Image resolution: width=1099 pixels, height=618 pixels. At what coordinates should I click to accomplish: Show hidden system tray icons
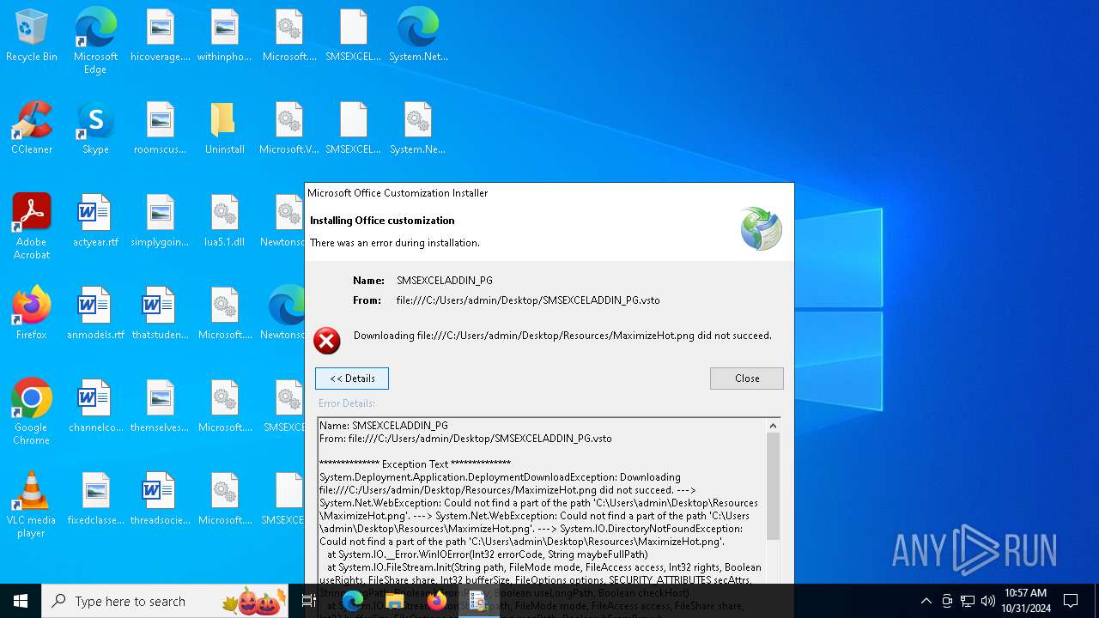click(926, 601)
